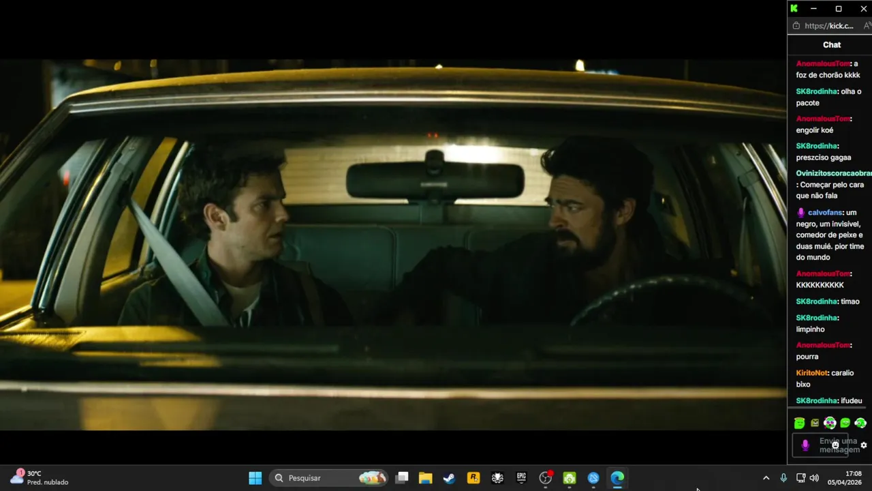Open the Windows Start menu
The height and width of the screenshot is (491, 872).
(255, 478)
